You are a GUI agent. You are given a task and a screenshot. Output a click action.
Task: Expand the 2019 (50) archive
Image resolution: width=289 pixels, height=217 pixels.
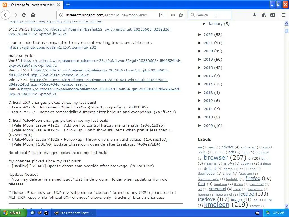[x=200, y=59]
